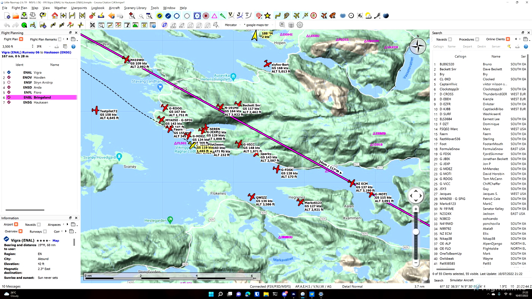
Task: Zoom in with the red plus magnifier
Action: click(x=132, y=16)
